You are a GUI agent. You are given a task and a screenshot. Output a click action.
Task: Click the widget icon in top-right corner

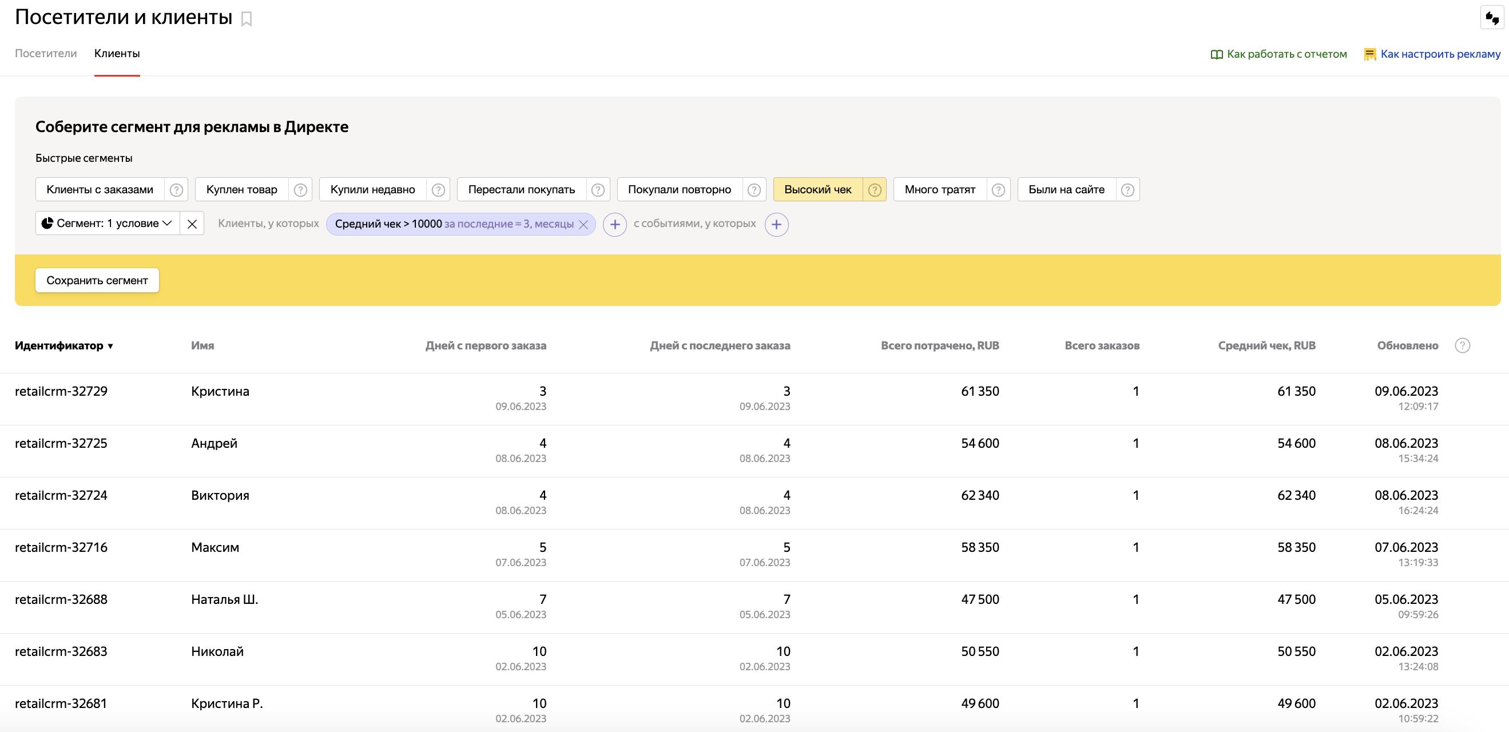point(1491,18)
